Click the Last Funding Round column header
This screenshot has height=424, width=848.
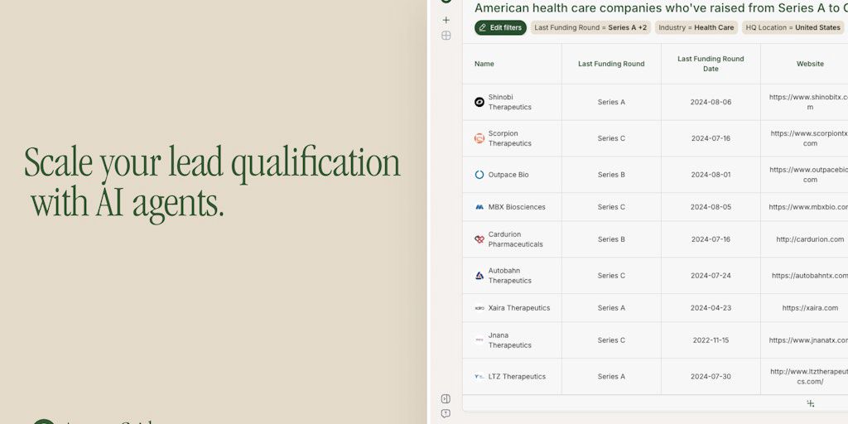pyautogui.click(x=611, y=64)
